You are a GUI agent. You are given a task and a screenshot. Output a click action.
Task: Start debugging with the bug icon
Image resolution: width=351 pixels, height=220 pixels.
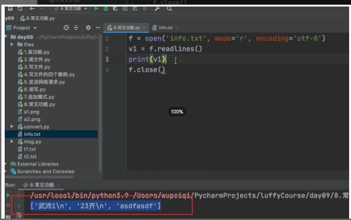(x=106, y=9)
